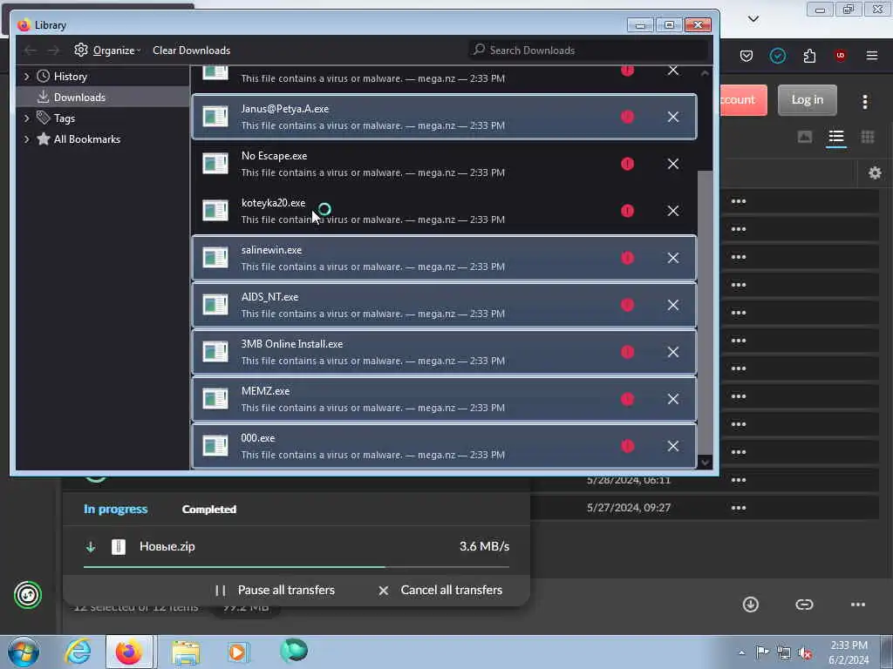Cancel all transfers in MEGA
This screenshot has height=669, width=893.
pyautogui.click(x=440, y=591)
